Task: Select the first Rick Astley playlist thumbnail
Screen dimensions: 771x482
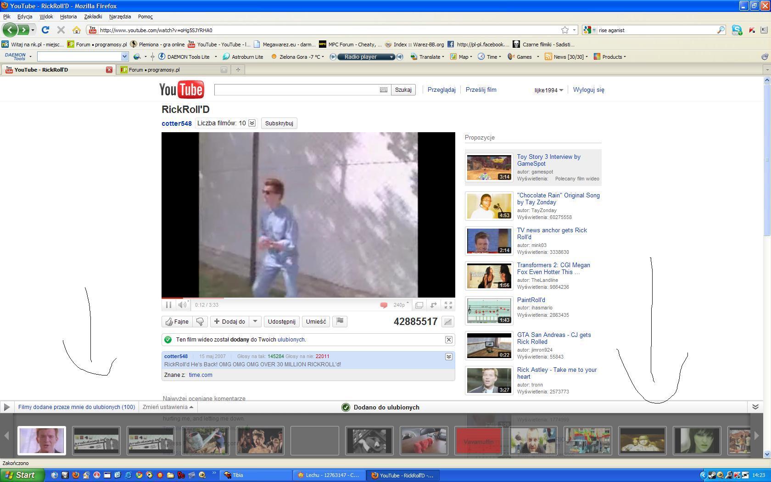Action: point(42,441)
